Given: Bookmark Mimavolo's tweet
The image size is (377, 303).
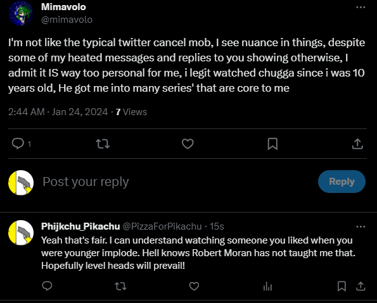Looking at the screenshot, I should [272, 144].
